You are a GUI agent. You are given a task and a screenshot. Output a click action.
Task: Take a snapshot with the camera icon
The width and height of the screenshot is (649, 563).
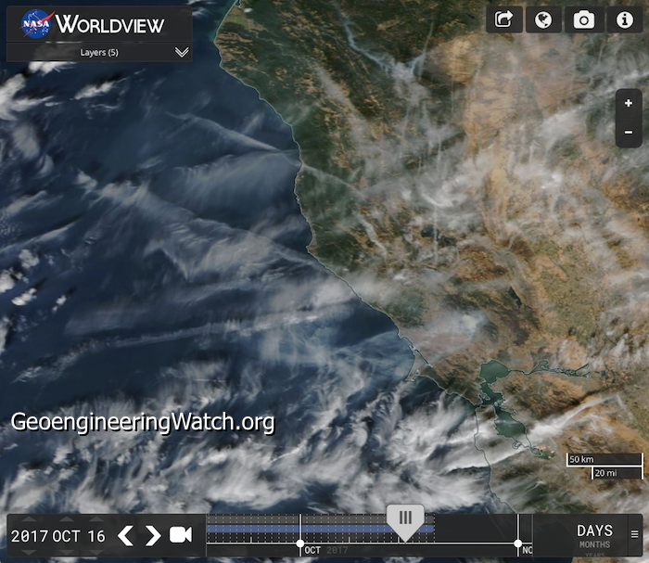[583, 19]
